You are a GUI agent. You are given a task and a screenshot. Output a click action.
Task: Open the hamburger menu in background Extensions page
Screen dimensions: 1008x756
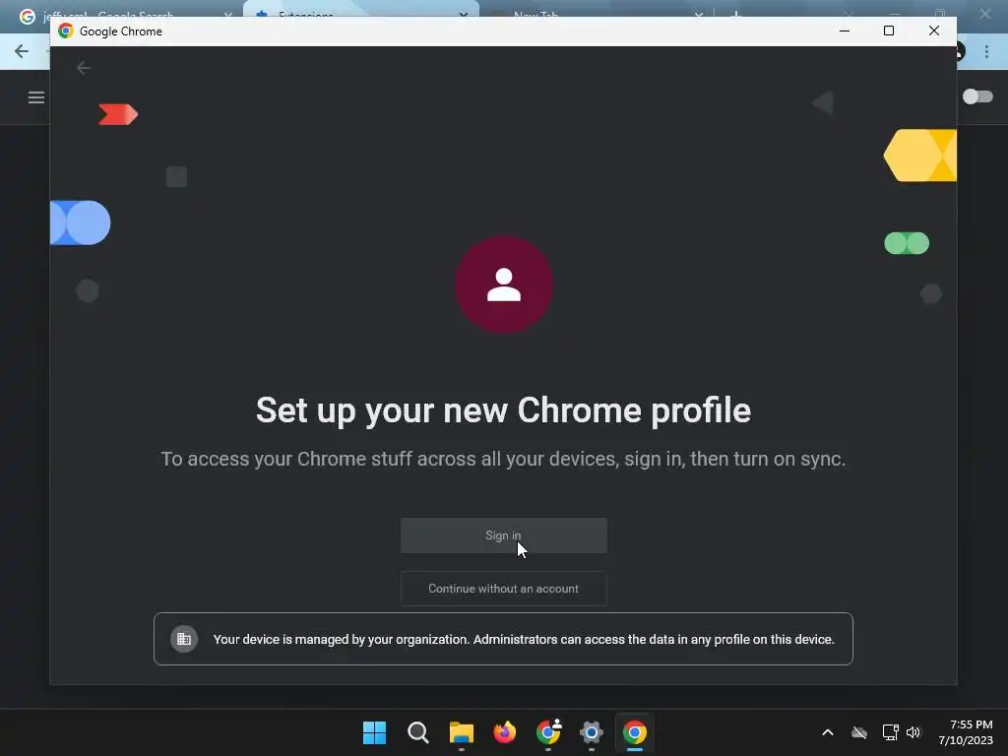coord(36,97)
